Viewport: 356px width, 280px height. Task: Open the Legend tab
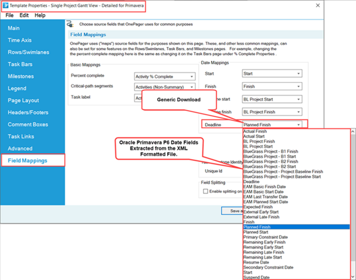[x=17, y=88]
